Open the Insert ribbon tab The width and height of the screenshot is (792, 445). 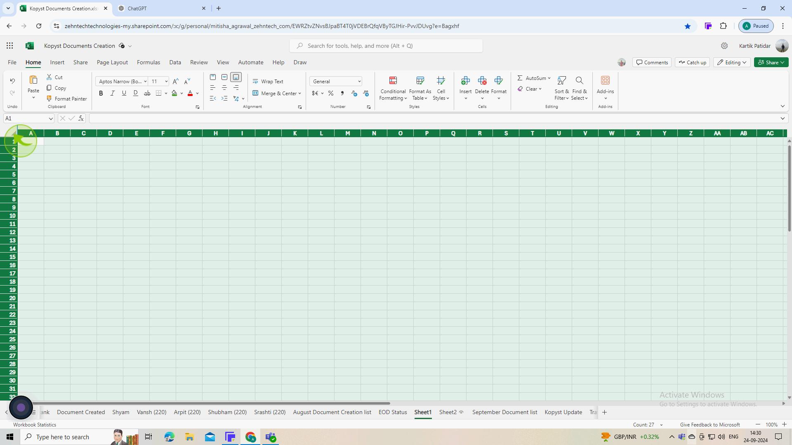click(57, 62)
